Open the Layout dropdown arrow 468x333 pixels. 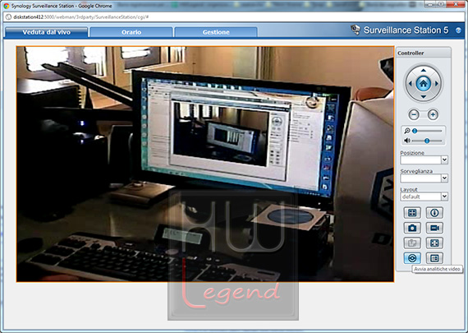click(444, 197)
